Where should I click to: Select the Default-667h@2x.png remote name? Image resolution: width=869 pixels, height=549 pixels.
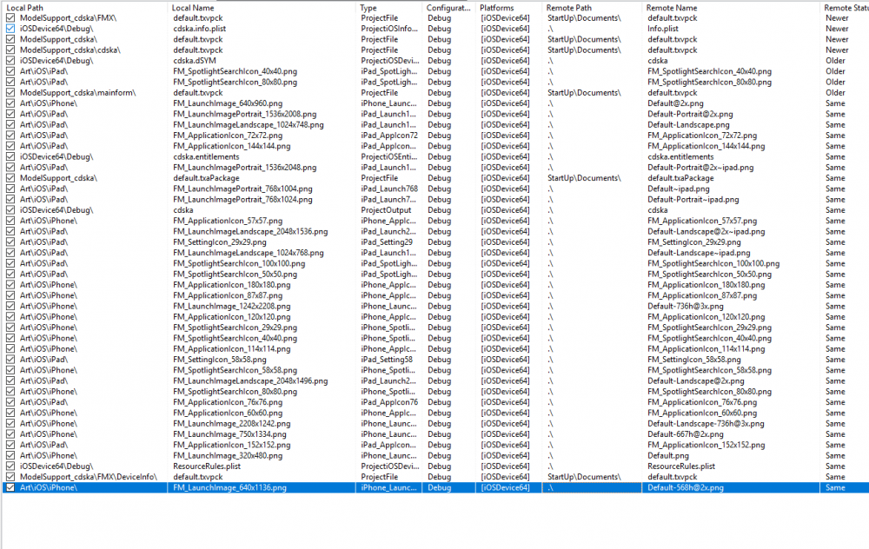[685, 434]
